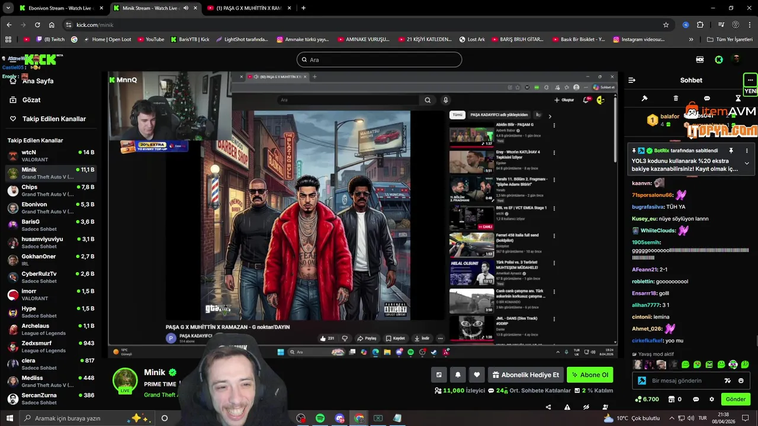
Task: Open wtcN channel from followed list
Action: 52,156
